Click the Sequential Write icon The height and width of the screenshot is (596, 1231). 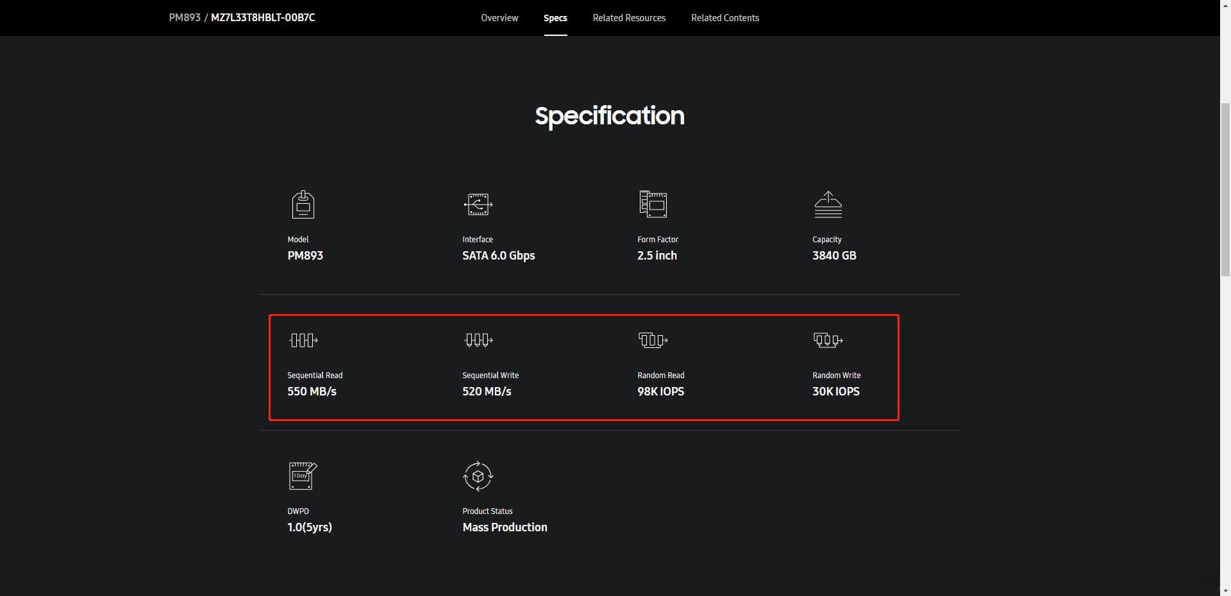[x=478, y=340]
